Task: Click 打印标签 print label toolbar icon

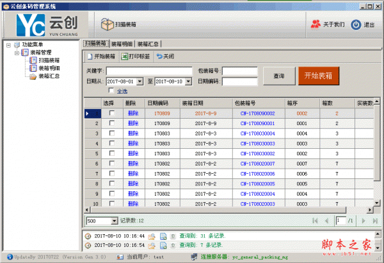Action: click(136, 56)
